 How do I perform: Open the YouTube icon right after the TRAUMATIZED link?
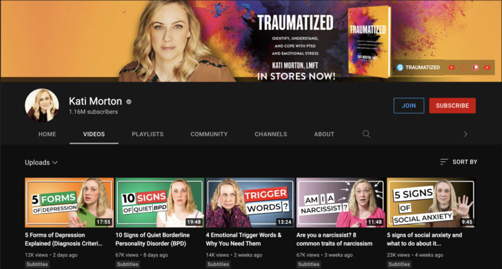pos(452,68)
